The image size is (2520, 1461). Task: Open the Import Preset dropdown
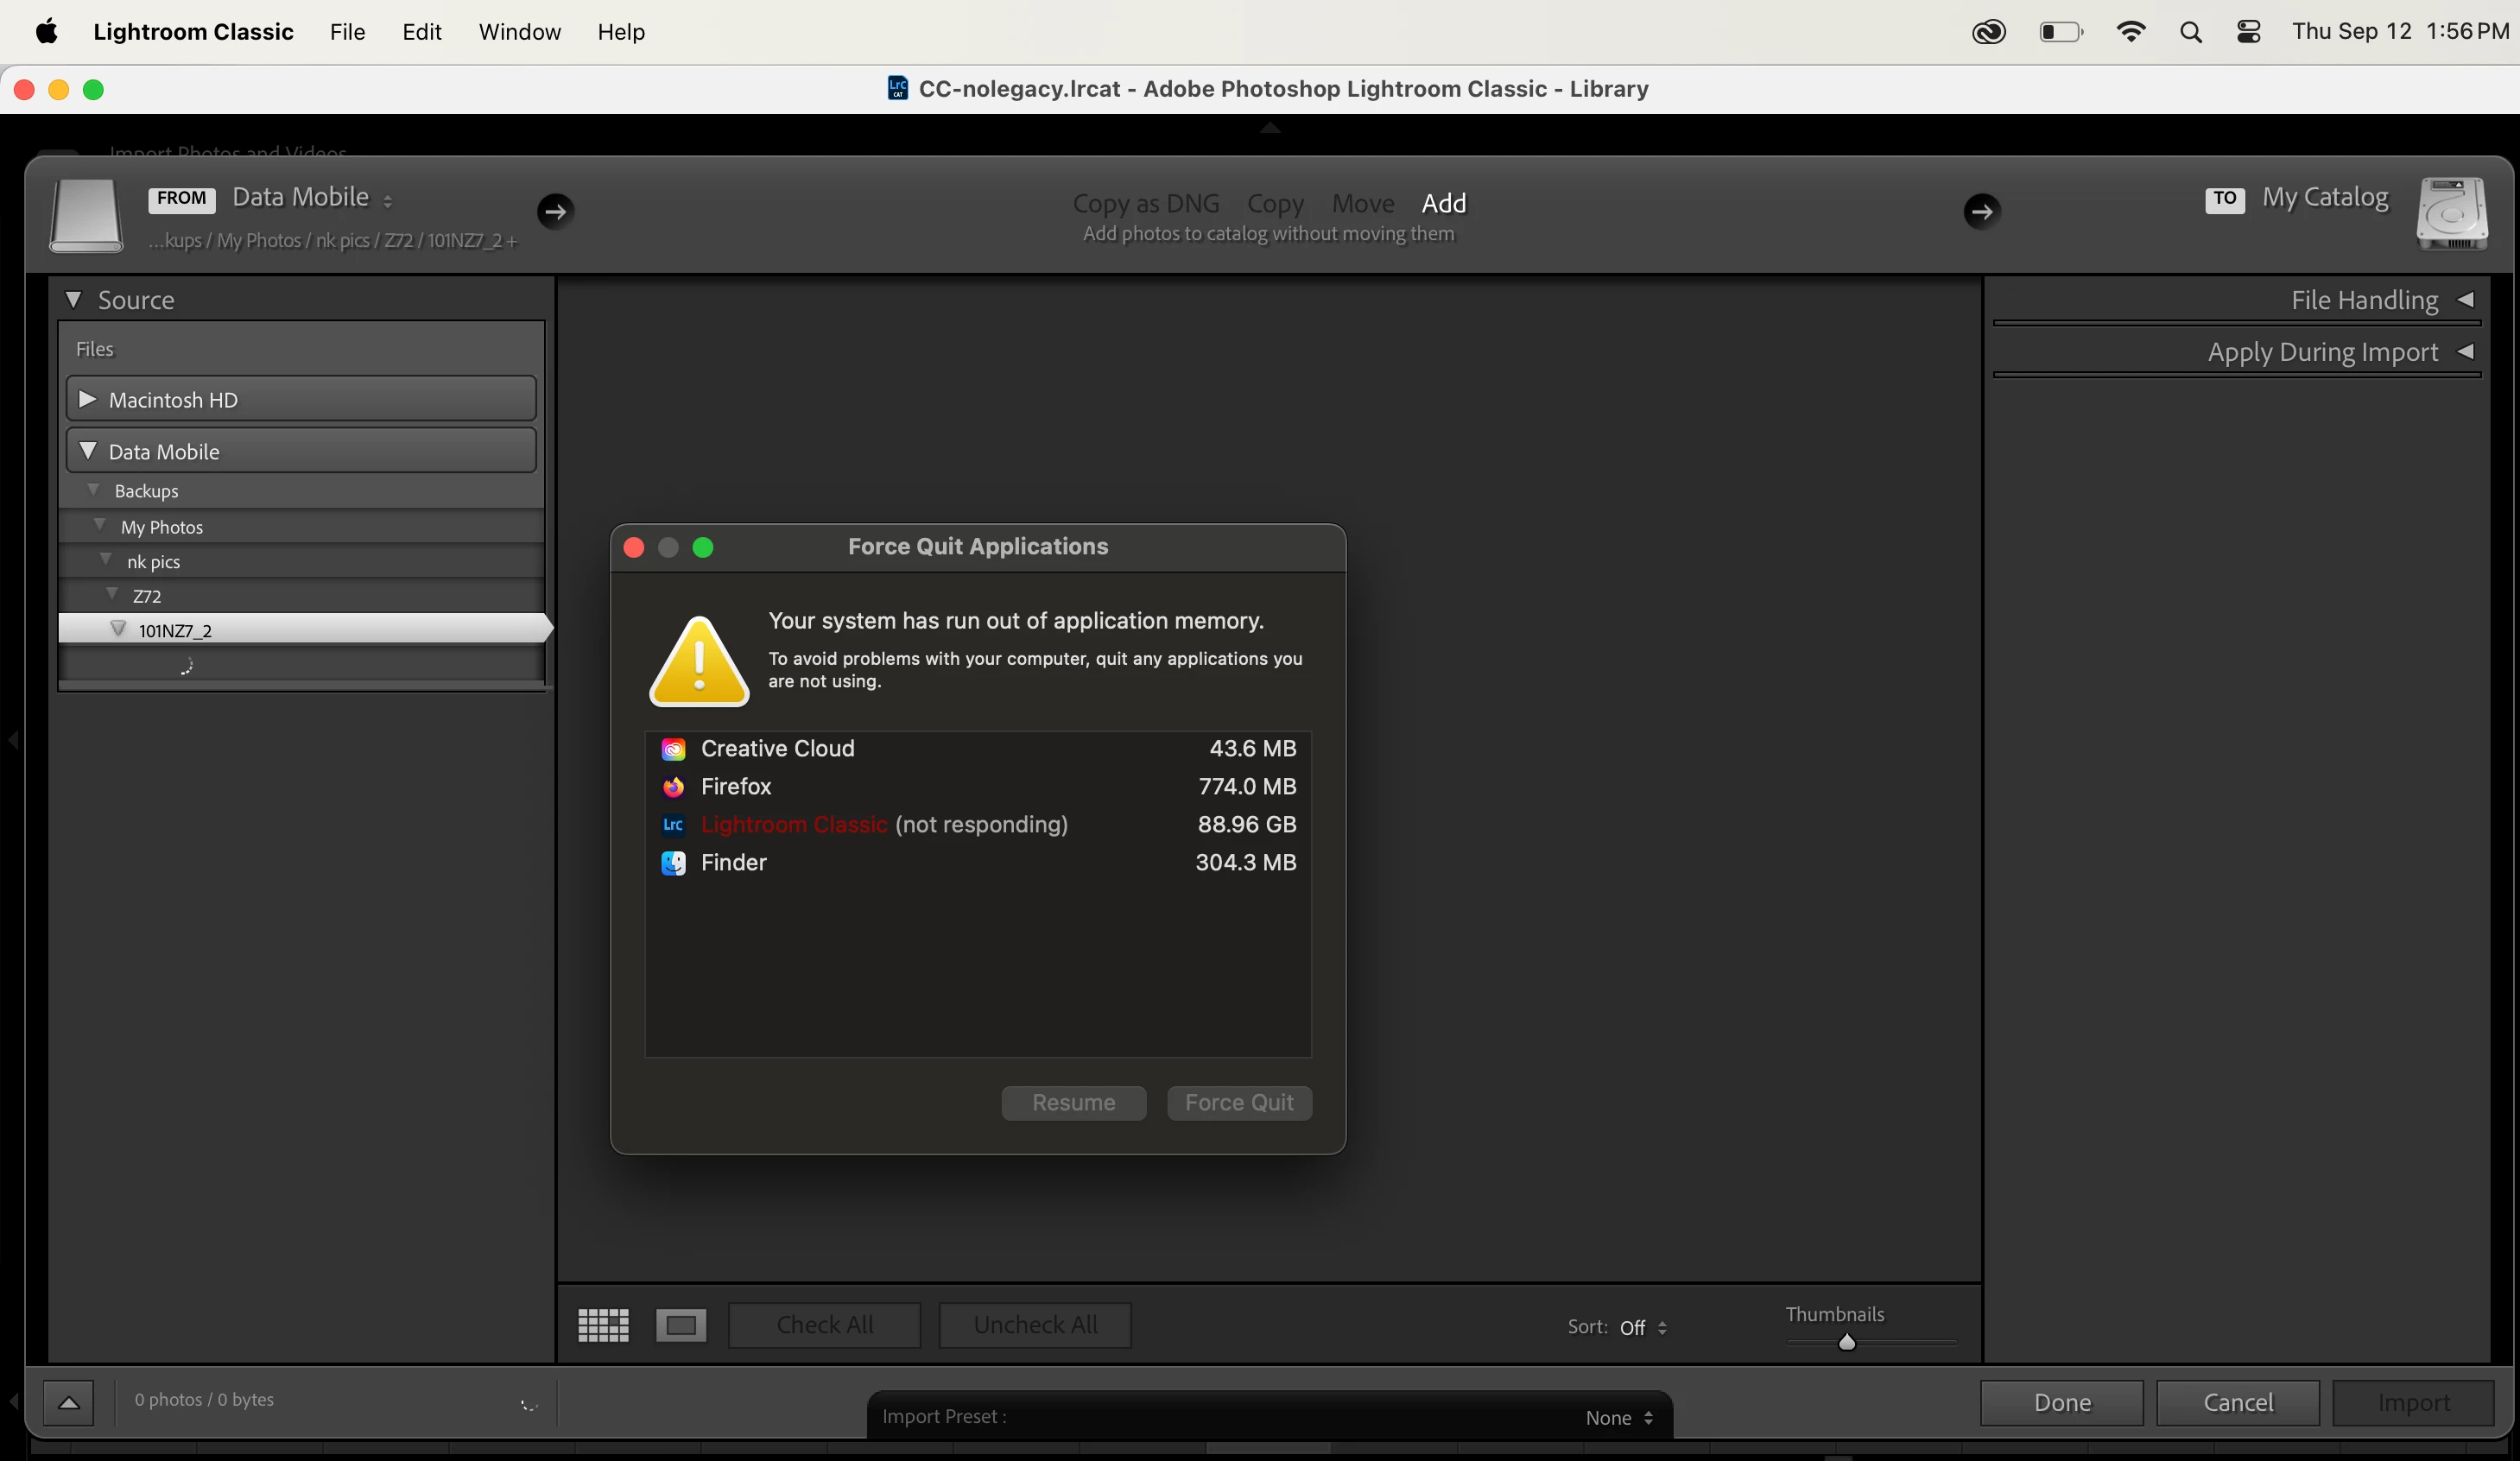tap(1618, 1417)
